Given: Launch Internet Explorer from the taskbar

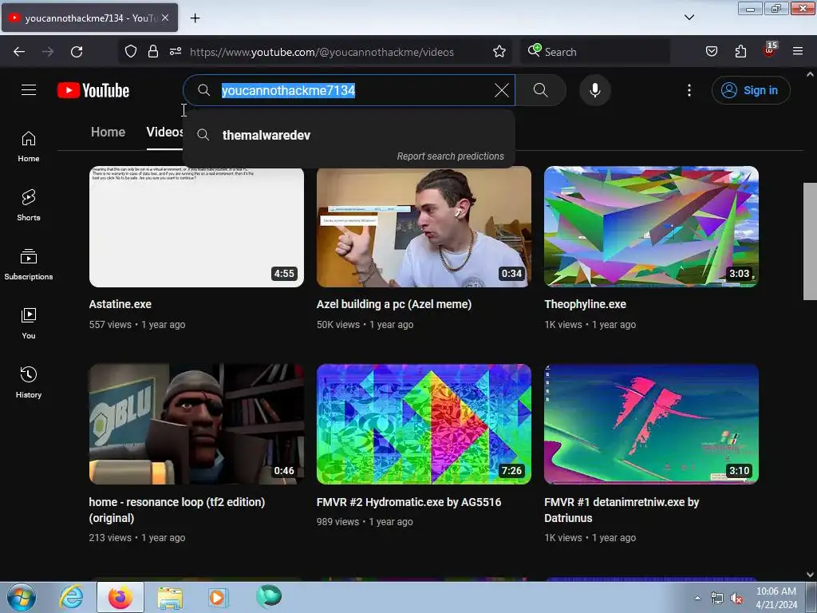Looking at the screenshot, I should (71, 597).
